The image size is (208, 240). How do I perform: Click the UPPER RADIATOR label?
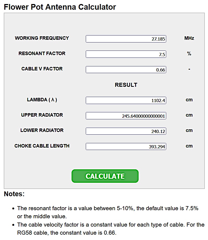pos(42,115)
